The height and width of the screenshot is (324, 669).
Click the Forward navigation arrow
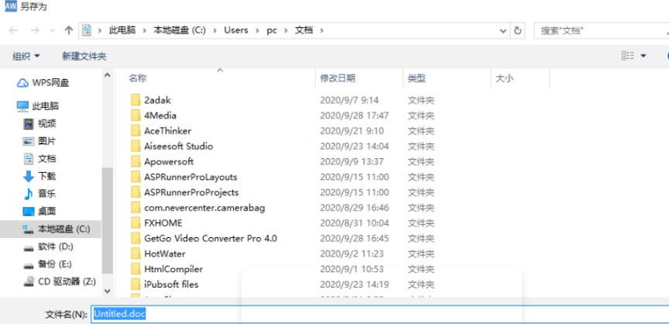click(x=35, y=30)
